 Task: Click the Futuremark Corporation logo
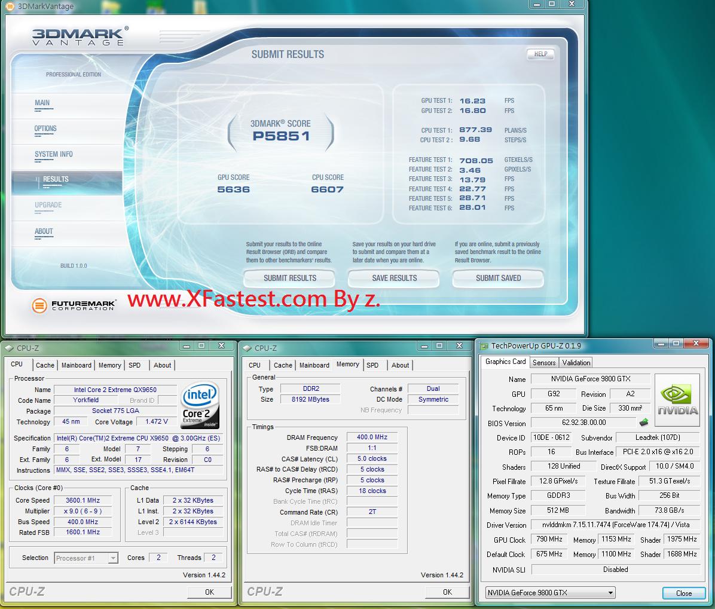click(x=74, y=305)
